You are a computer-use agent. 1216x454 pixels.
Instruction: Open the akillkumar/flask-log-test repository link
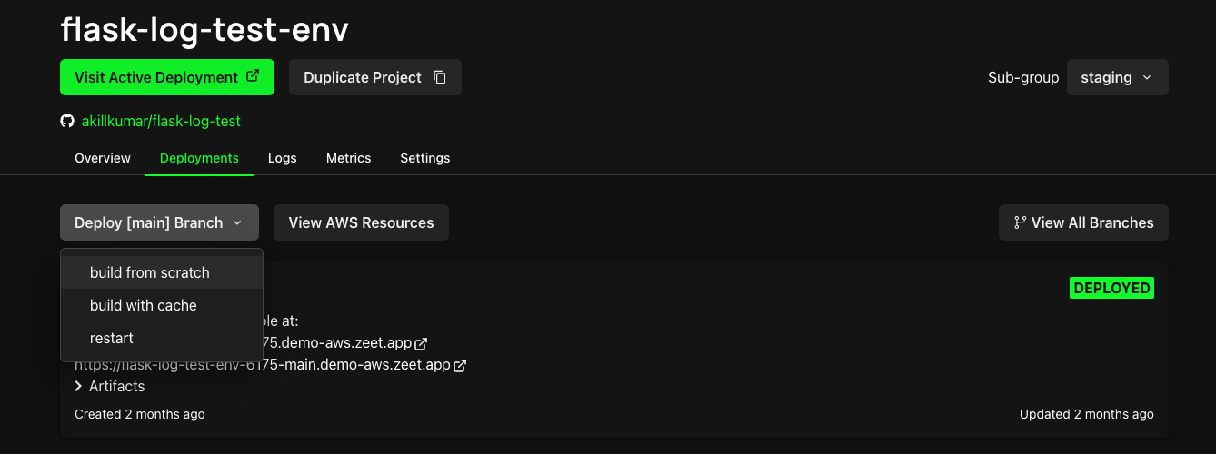pyautogui.click(x=161, y=121)
